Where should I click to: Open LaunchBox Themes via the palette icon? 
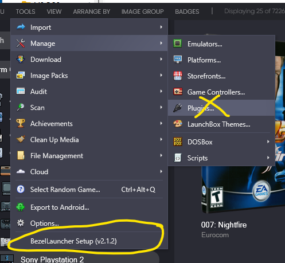(178, 124)
